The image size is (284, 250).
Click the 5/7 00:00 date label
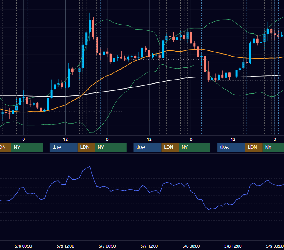pyautogui.click(x=107, y=246)
